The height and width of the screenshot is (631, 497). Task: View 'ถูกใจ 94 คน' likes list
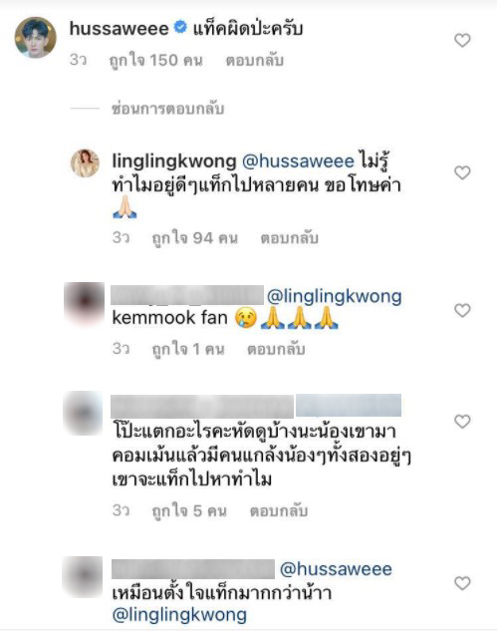(x=195, y=238)
